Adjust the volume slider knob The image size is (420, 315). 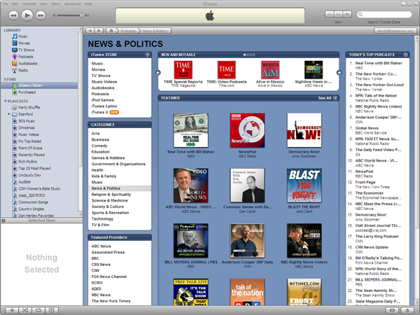81,15
